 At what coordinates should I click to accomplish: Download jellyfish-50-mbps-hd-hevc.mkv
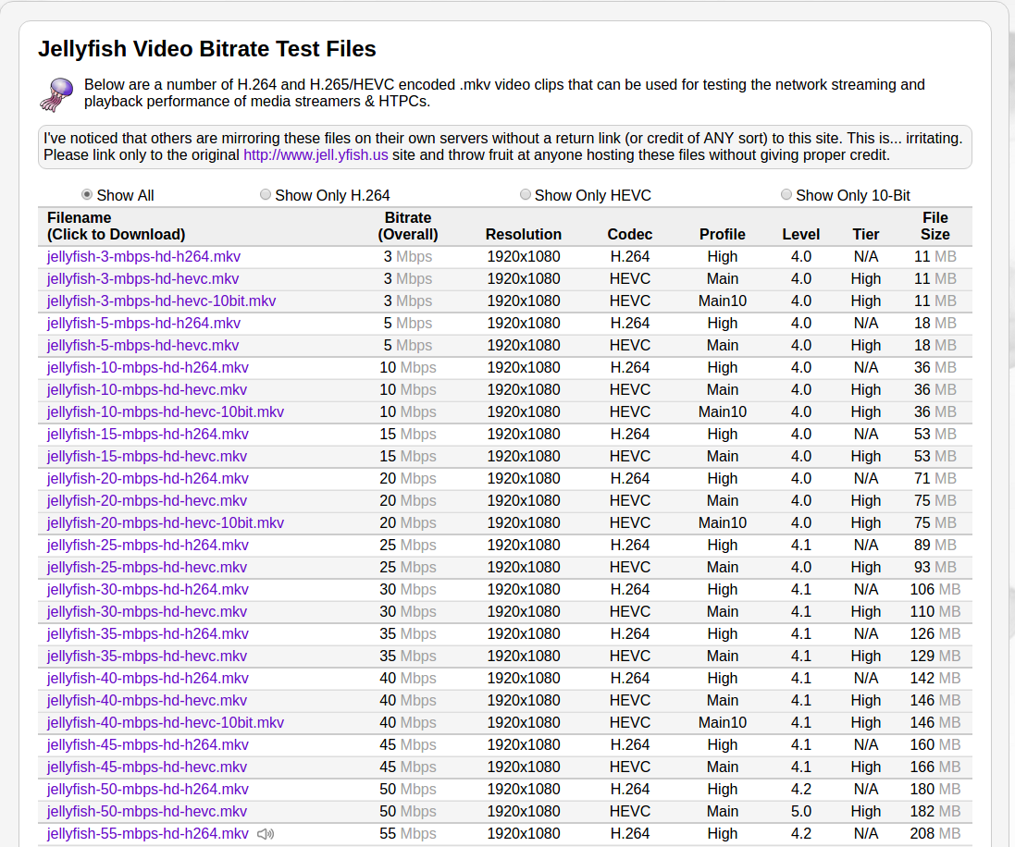[147, 812]
